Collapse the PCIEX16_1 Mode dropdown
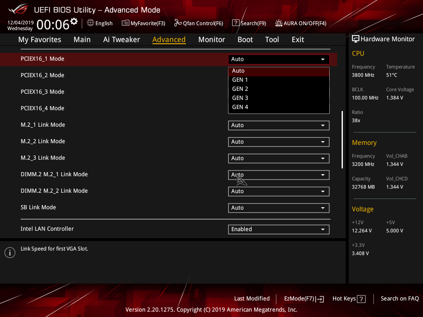 [x=279, y=59]
